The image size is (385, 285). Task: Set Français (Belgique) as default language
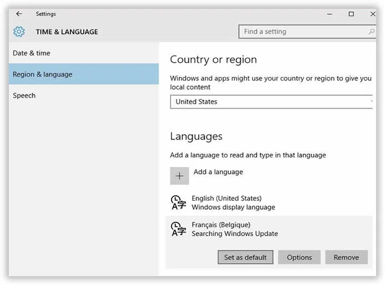pyautogui.click(x=245, y=257)
